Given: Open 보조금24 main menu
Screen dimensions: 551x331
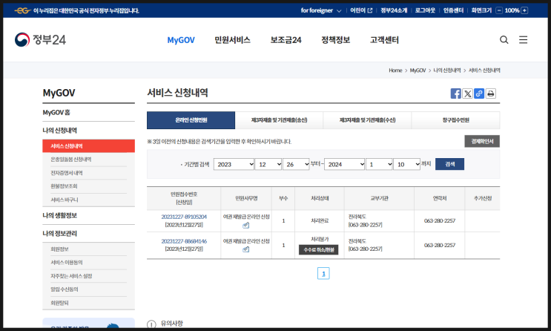Looking at the screenshot, I should click(286, 40).
